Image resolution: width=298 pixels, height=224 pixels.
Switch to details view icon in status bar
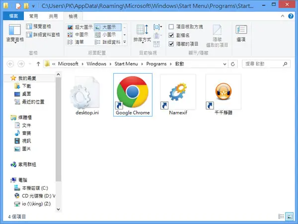point(281,217)
